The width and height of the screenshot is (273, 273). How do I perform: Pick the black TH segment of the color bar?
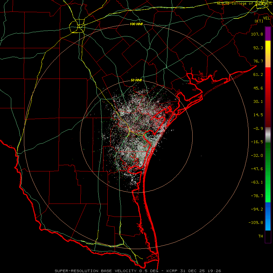[x=268, y=236]
